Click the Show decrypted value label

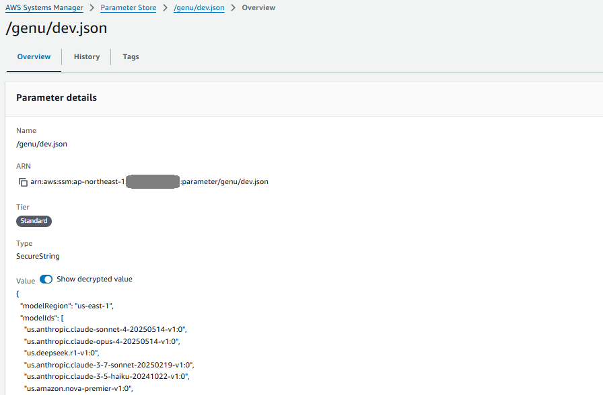point(95,279)
